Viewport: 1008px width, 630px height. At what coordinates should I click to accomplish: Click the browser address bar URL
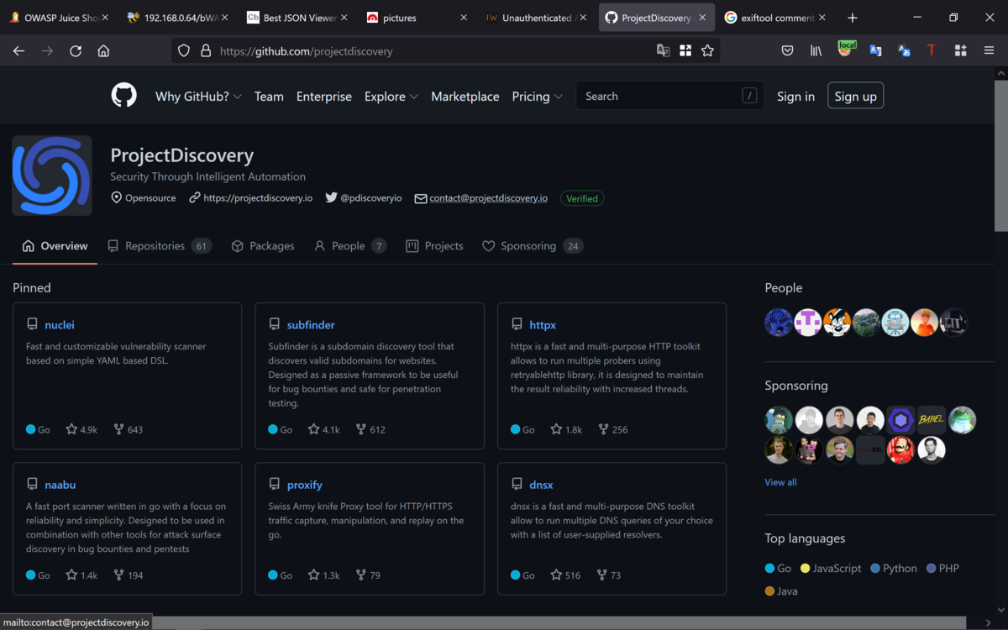click(x=306, y=51)
